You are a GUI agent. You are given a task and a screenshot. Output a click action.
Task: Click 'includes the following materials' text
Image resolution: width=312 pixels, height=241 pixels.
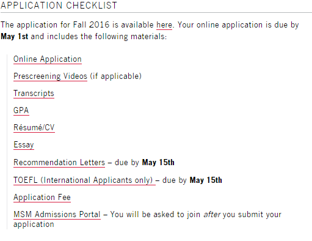[107, 37]
